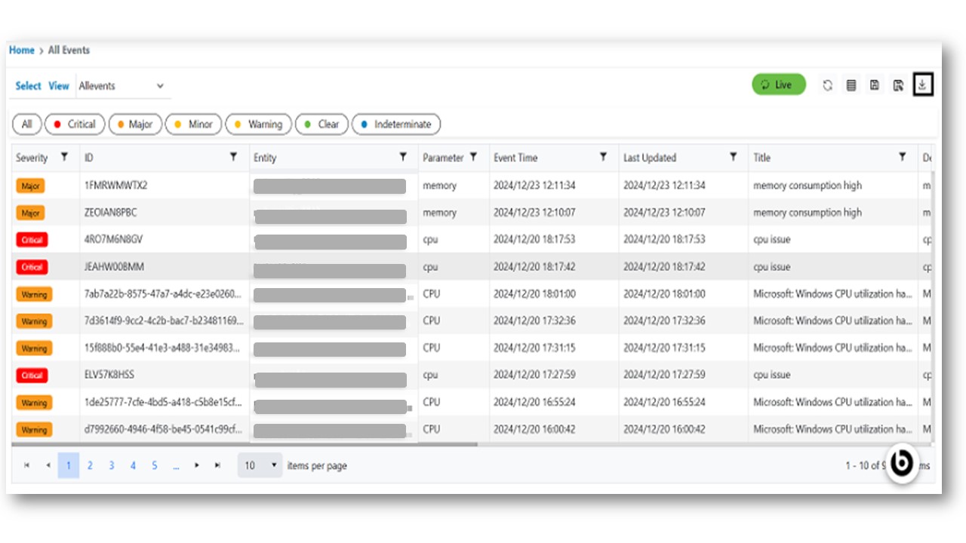Click the Home breadcrumb link
966x543 pixels.
[21, 50]
